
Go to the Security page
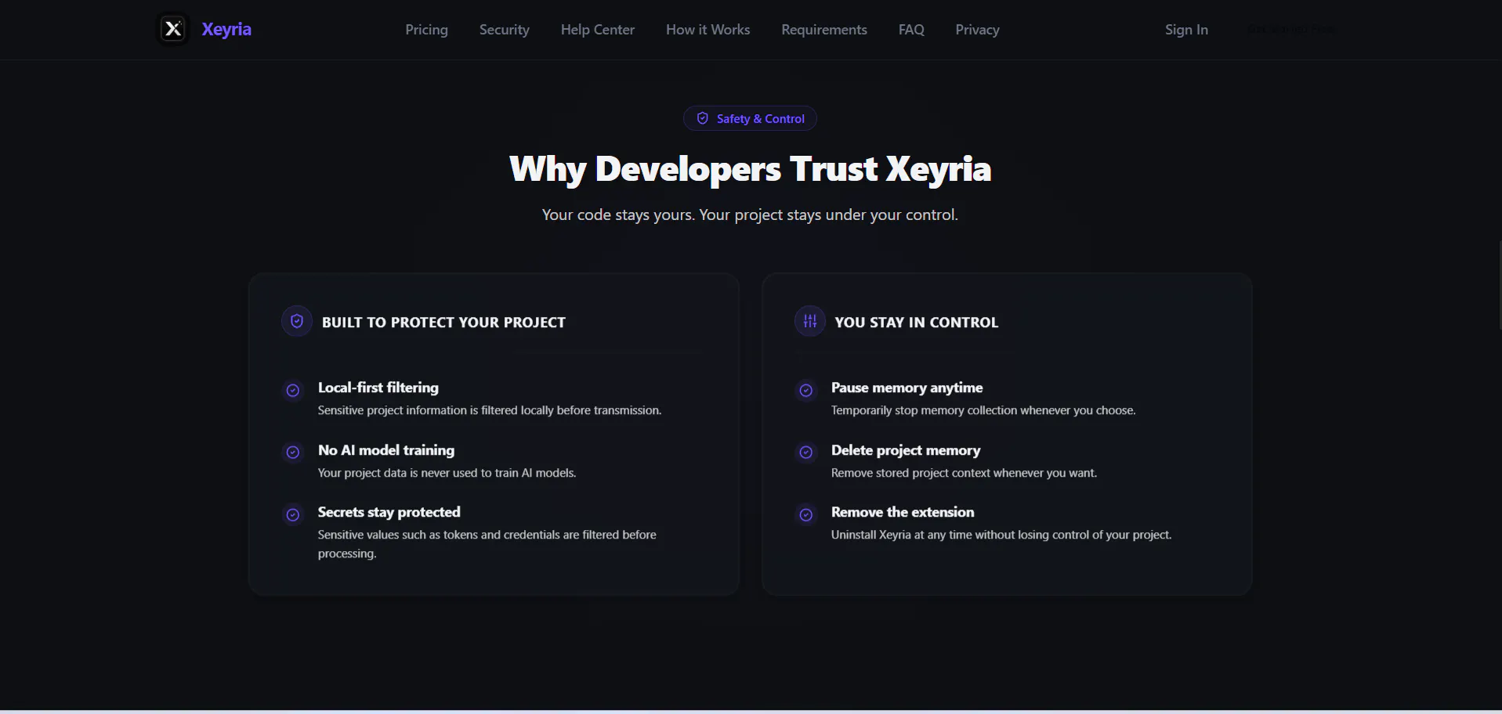coord(505,30)
